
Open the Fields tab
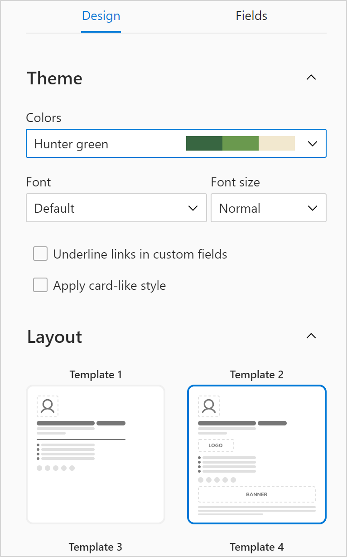click(251, 16)
